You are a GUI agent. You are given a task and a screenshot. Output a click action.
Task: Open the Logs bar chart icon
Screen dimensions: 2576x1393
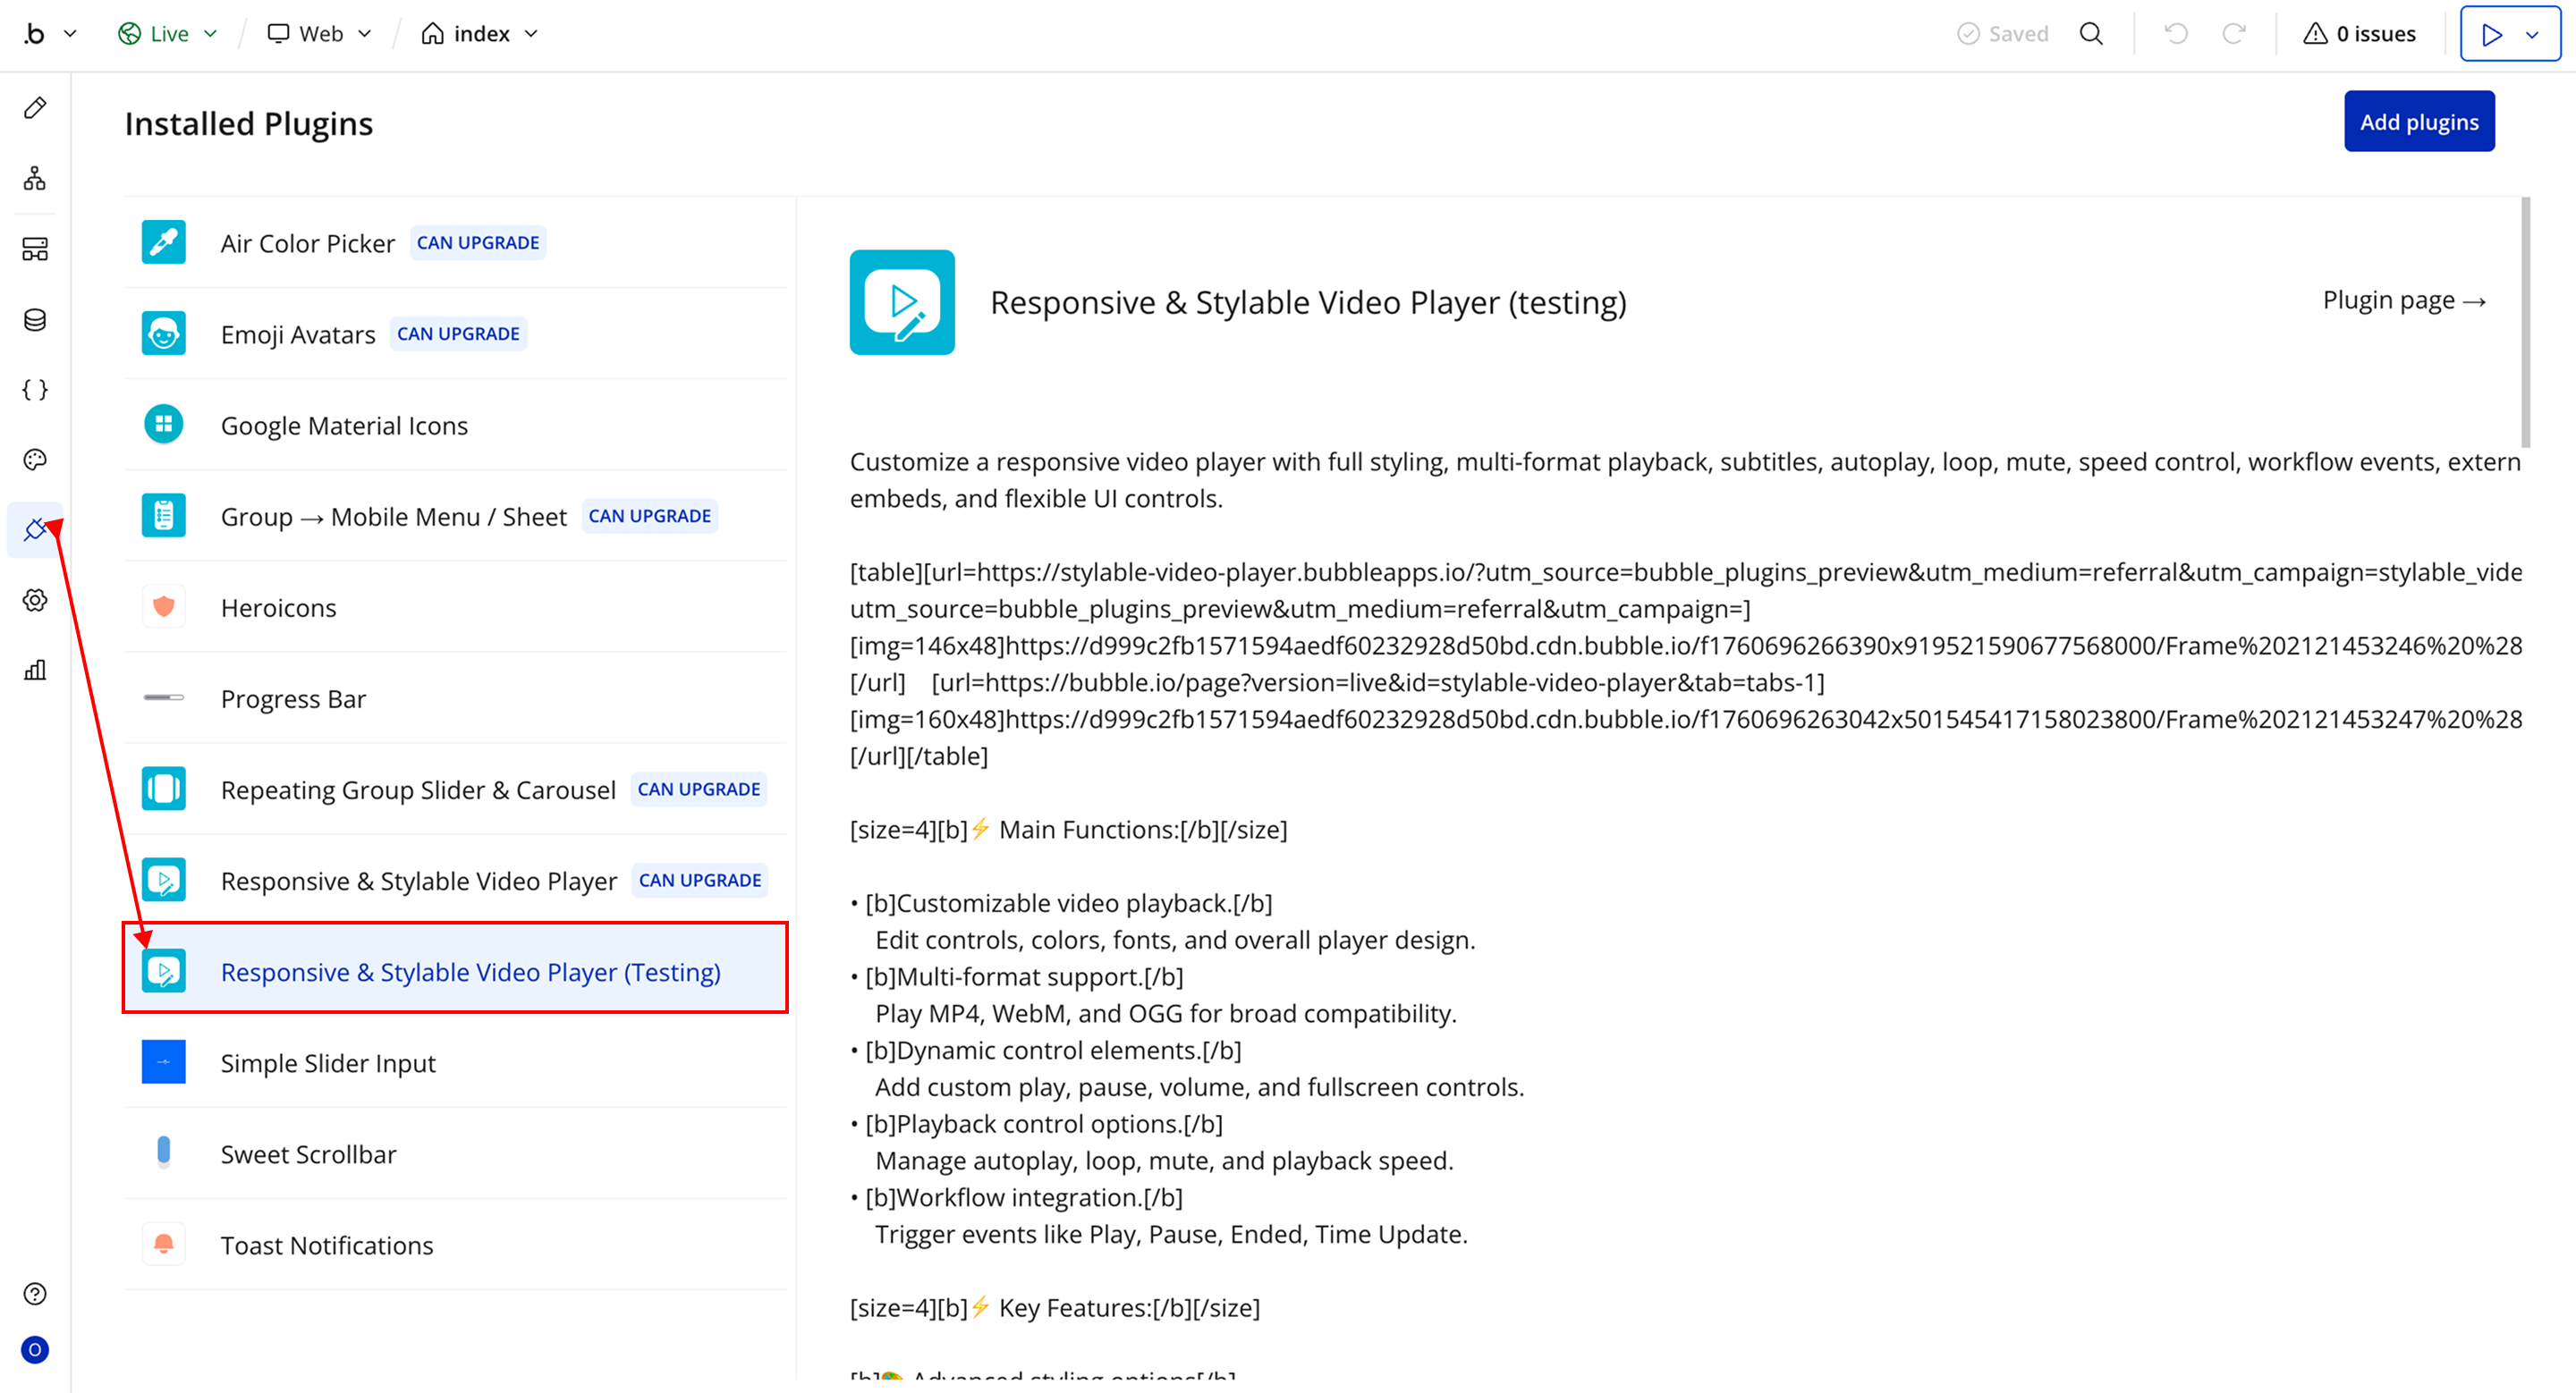pyautogui.click(x=35, y=670)
